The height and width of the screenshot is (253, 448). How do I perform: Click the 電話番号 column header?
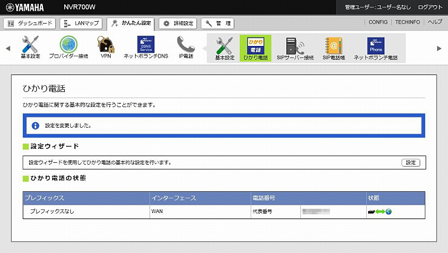(309, 198)
